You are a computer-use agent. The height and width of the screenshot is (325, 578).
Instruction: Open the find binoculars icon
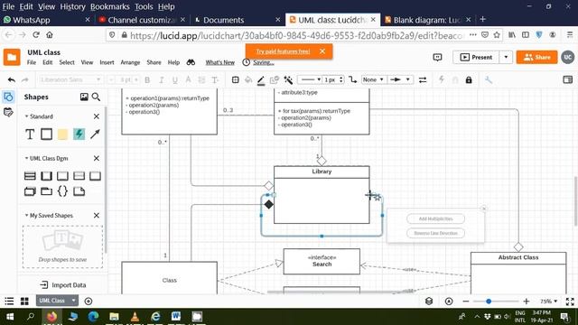coord(191,62)
